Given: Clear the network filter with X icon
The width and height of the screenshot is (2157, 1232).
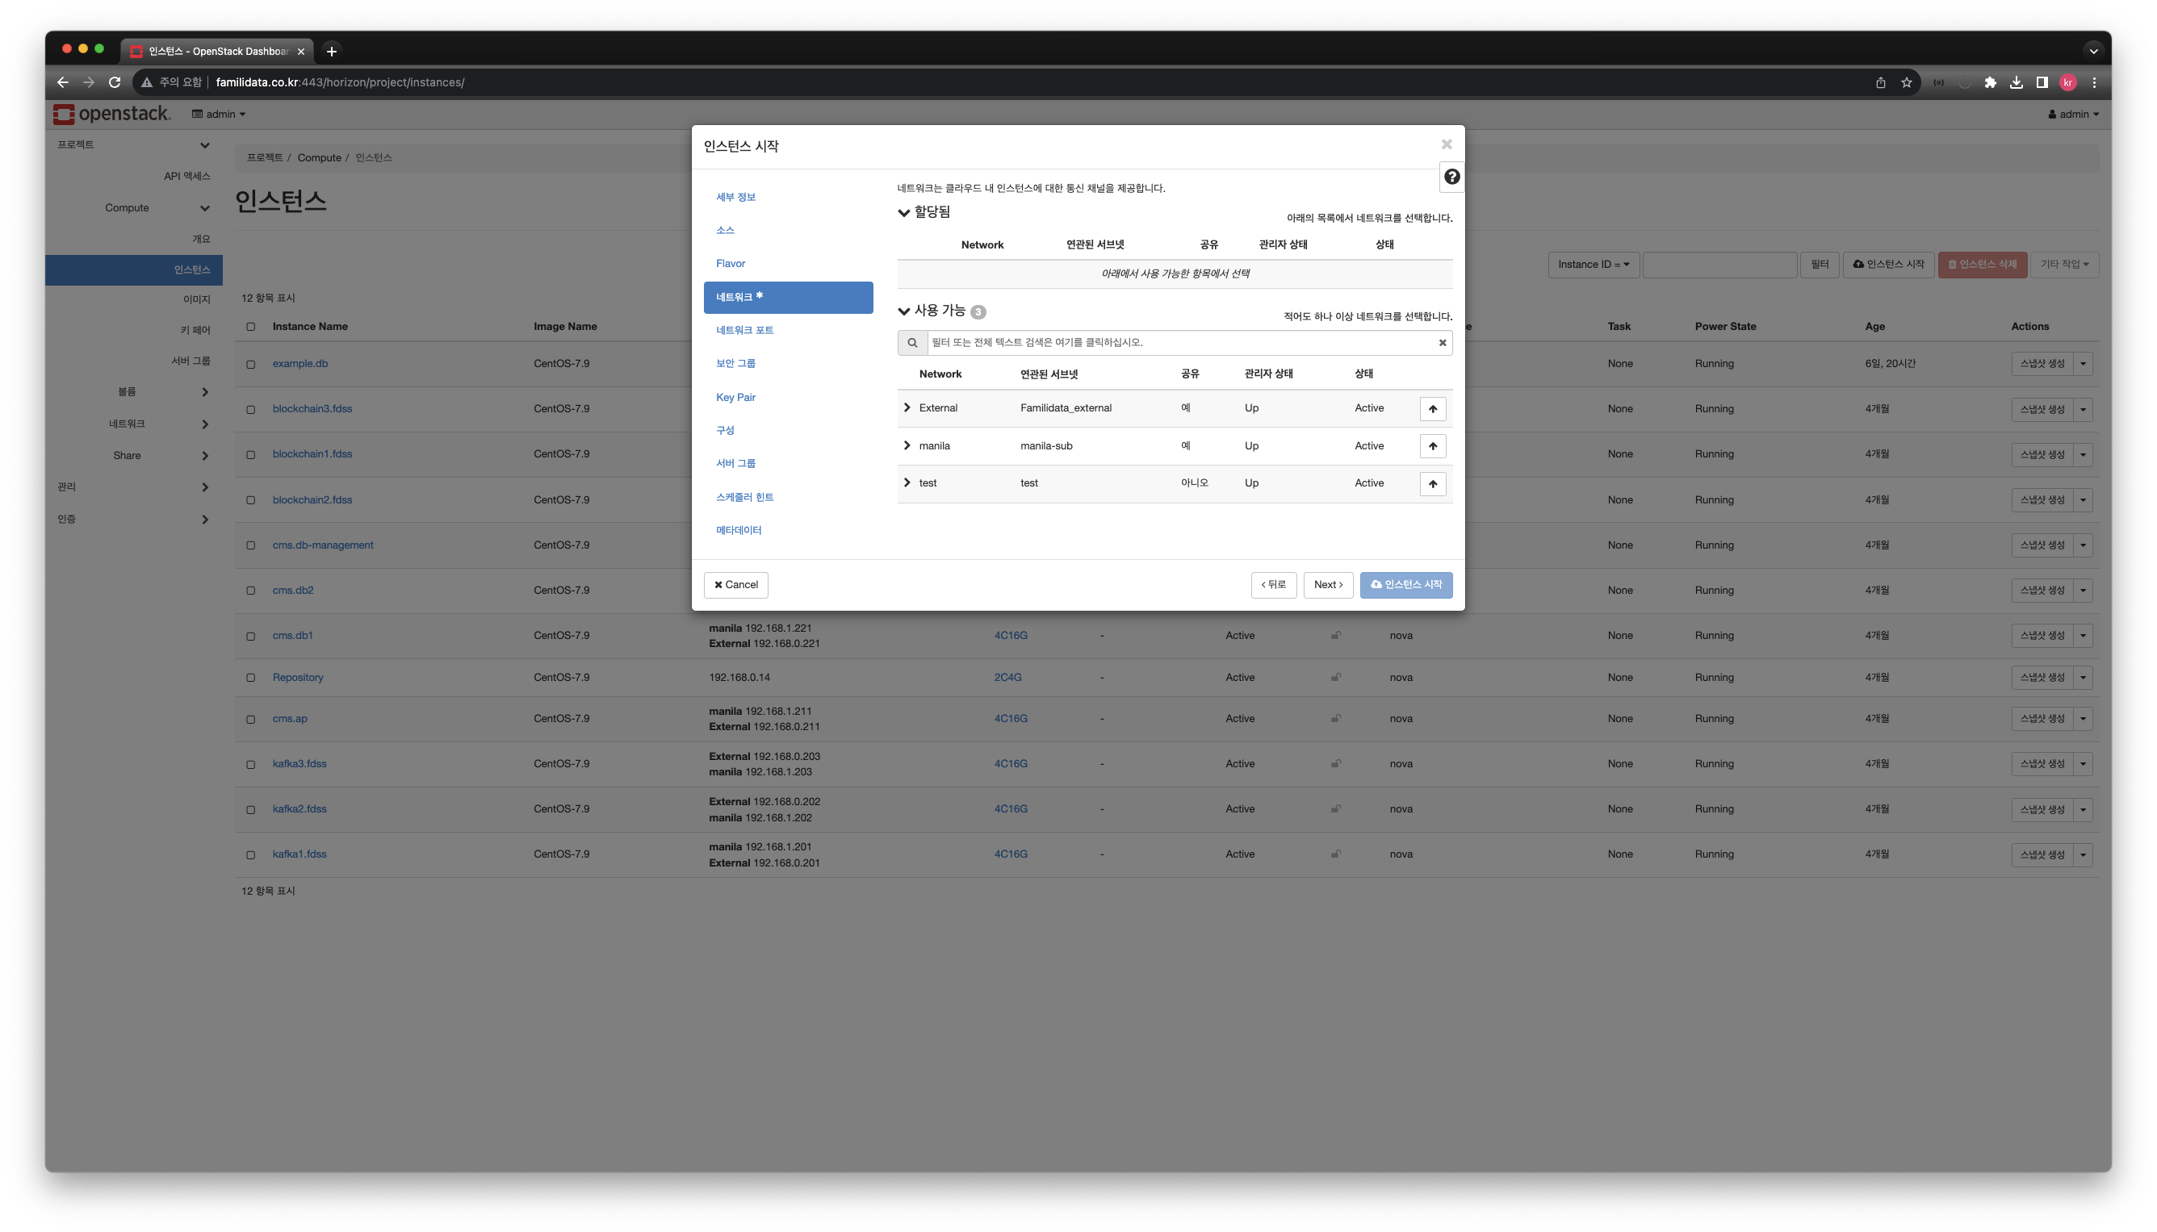Looking at the screenshot, I should (x=1442, y=343).
